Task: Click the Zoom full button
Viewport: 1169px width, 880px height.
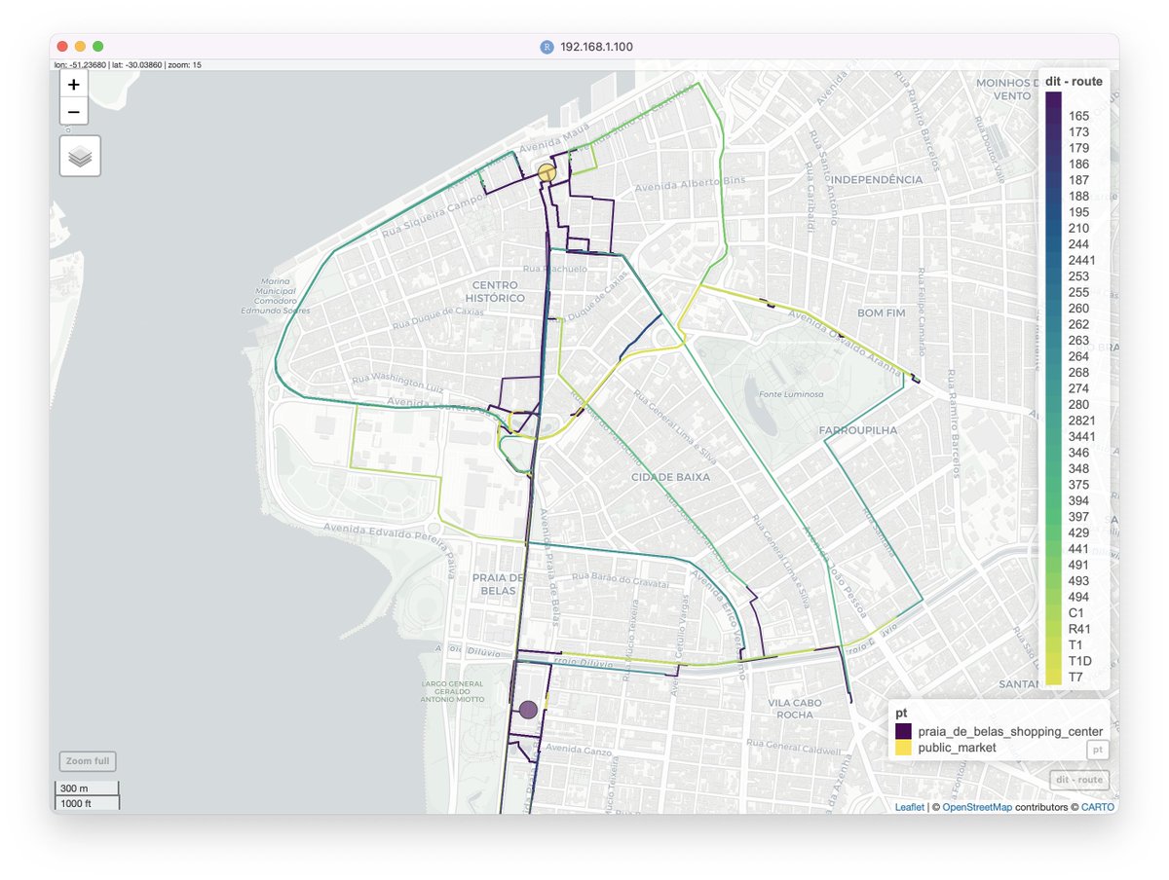Action: [x=88, y=761]
